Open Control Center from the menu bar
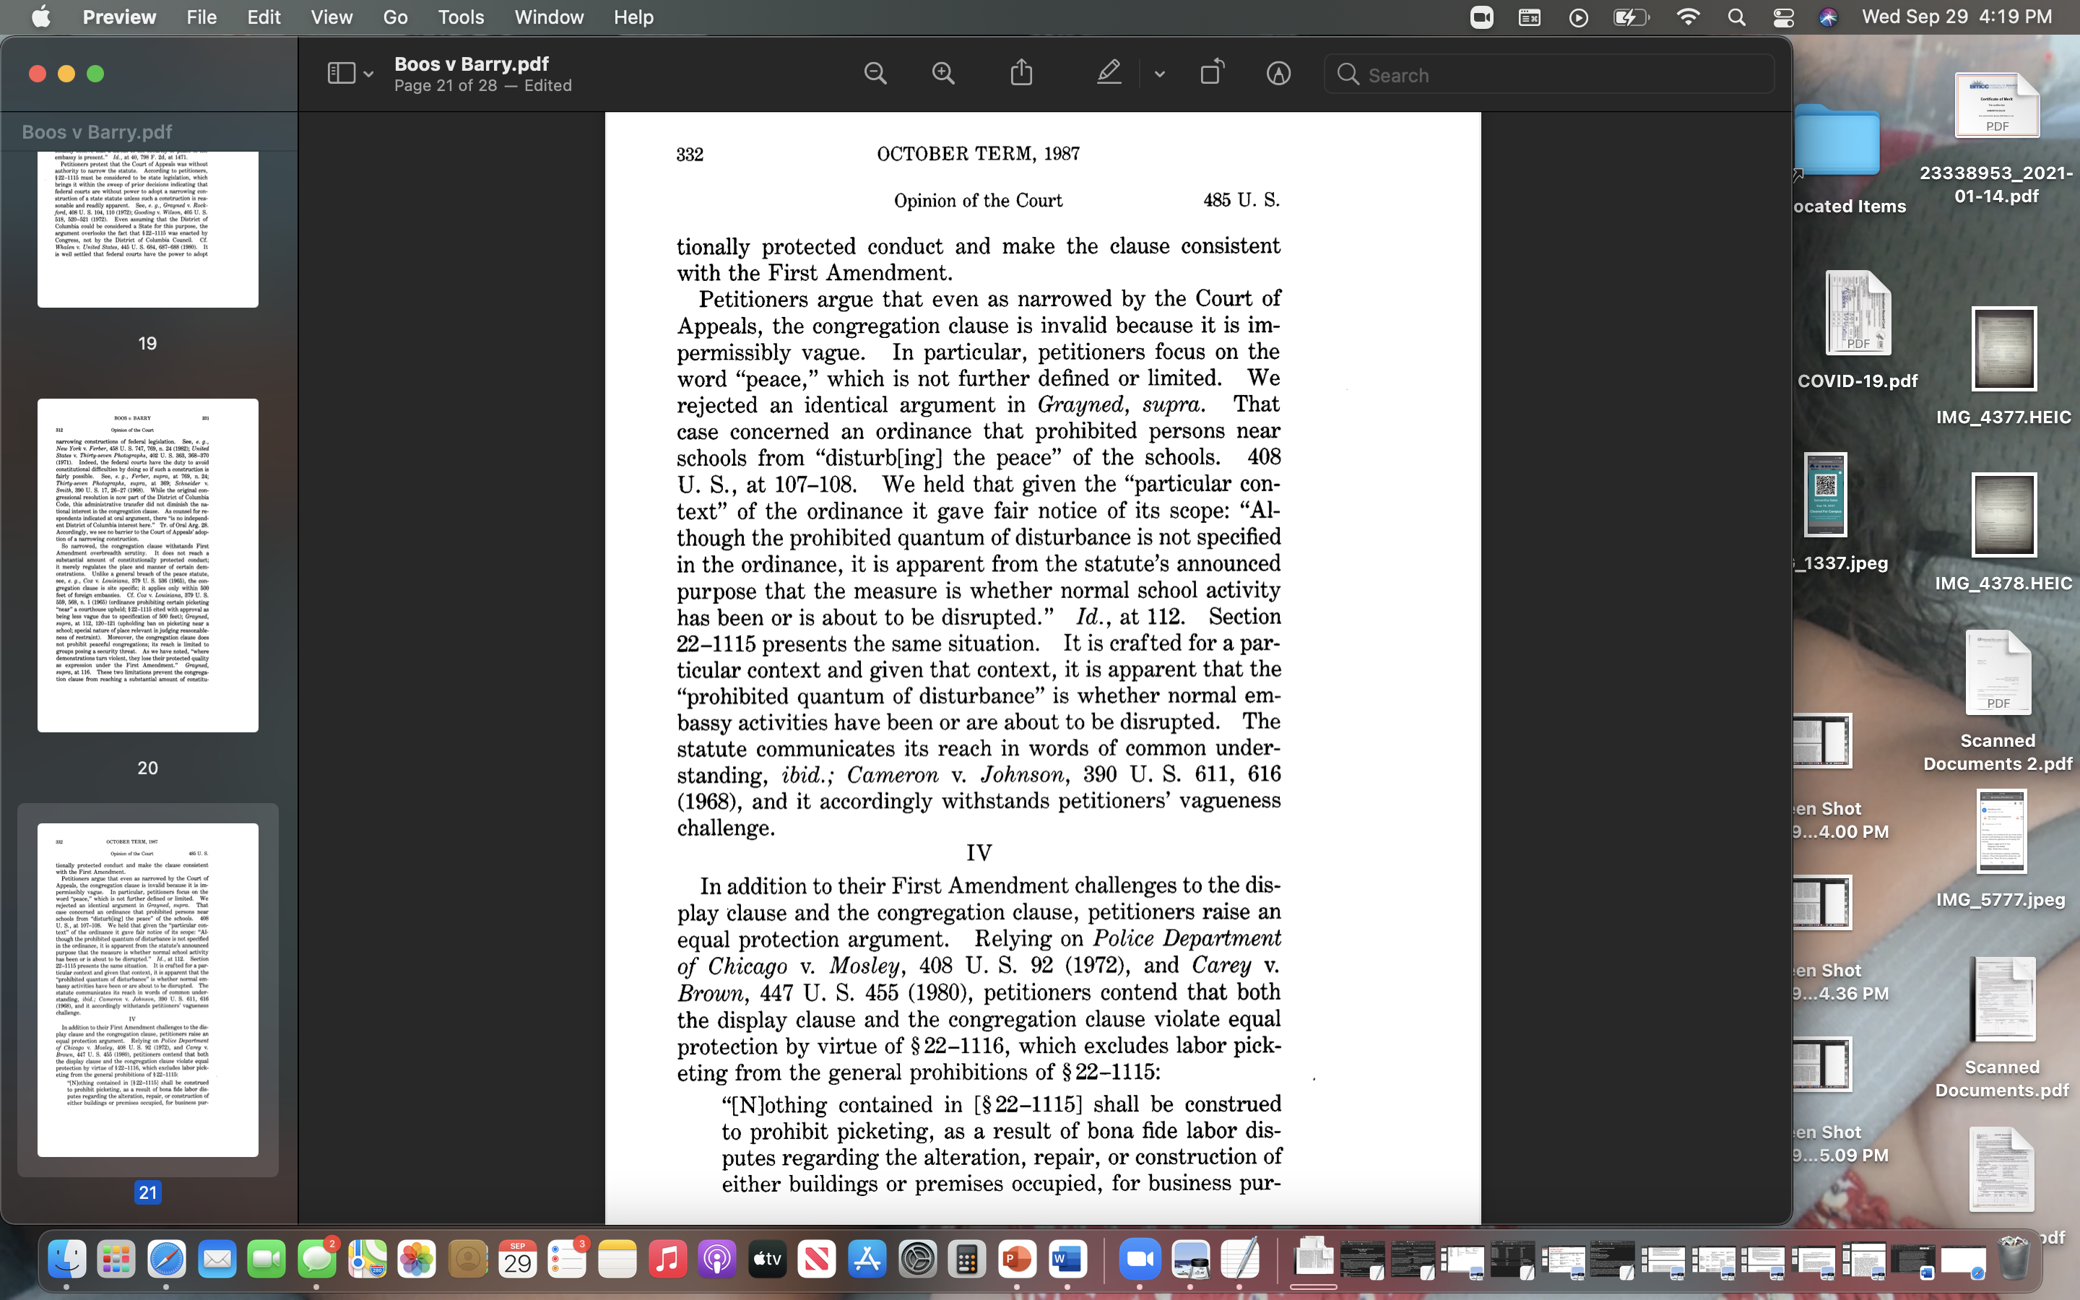 1783,17
